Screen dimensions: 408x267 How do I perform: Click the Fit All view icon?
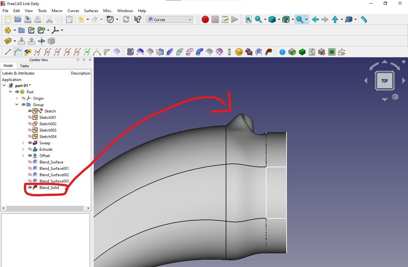tap(248, 19)
